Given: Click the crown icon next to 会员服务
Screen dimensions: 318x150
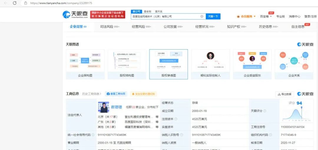Looking at the screenshot, I should pyautogui.click(x=238, y=17).
